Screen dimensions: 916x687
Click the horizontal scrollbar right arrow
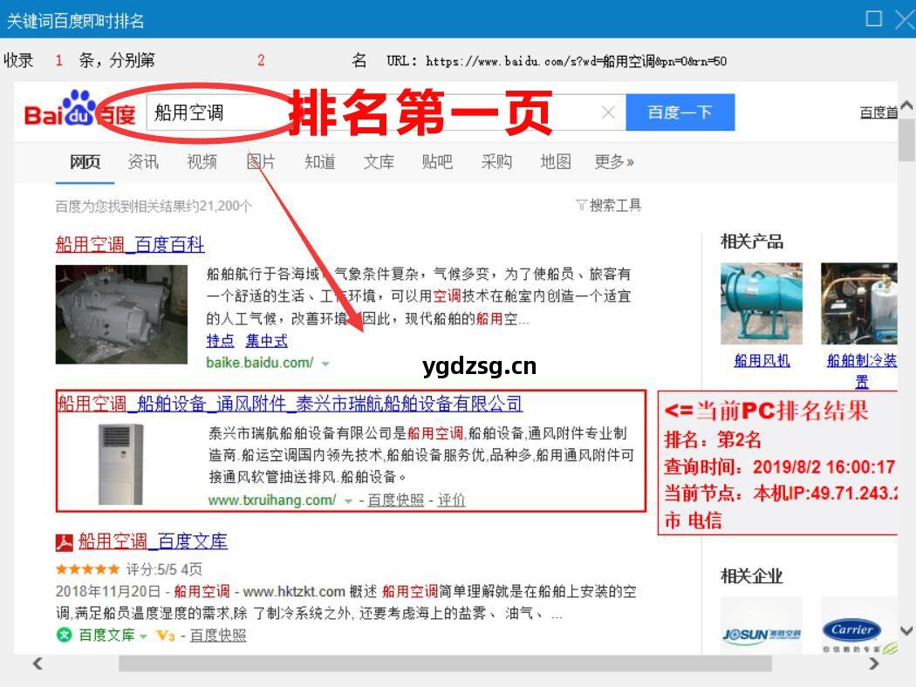click(874, 664)
